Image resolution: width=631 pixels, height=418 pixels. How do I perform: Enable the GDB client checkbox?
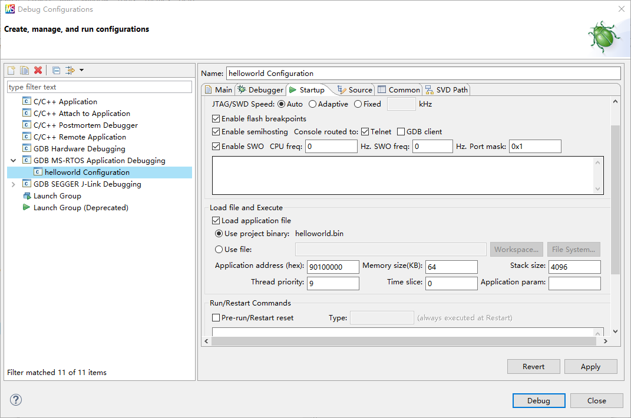click(x=401, y=132)
